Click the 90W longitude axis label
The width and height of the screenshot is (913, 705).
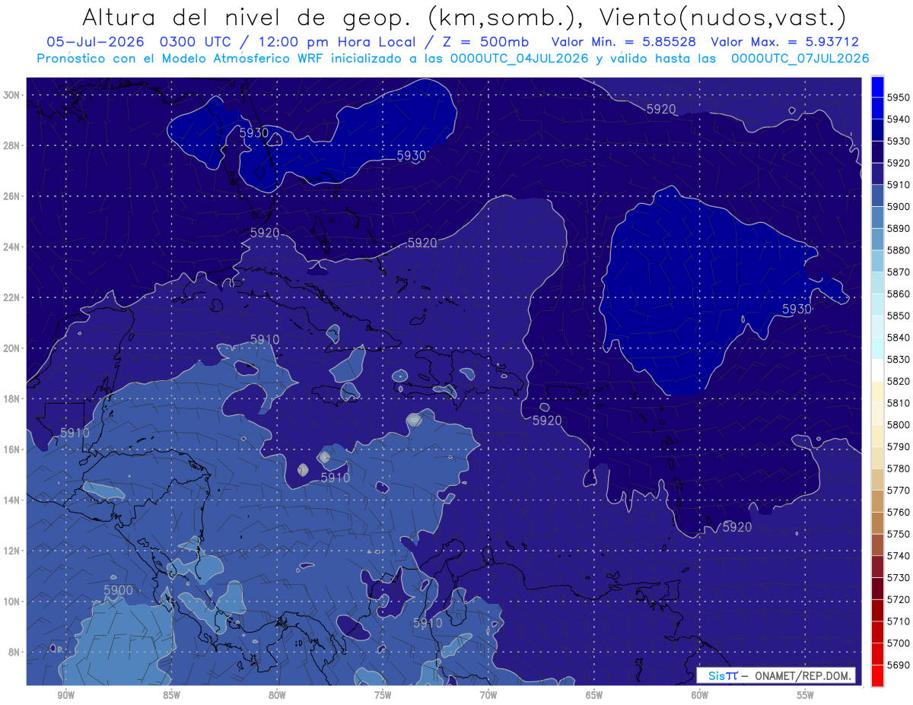(x=66, y=695)
